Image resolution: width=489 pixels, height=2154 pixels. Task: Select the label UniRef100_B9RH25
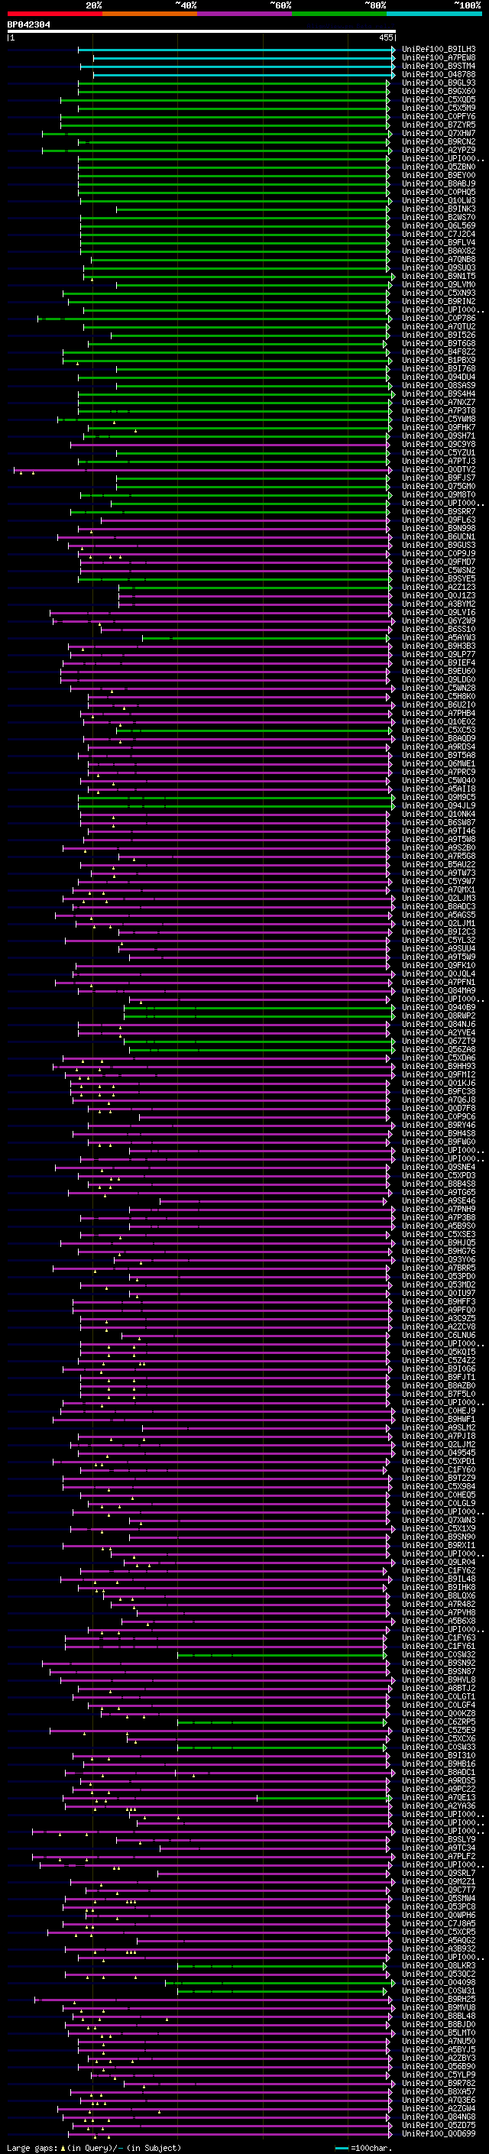439,2000
